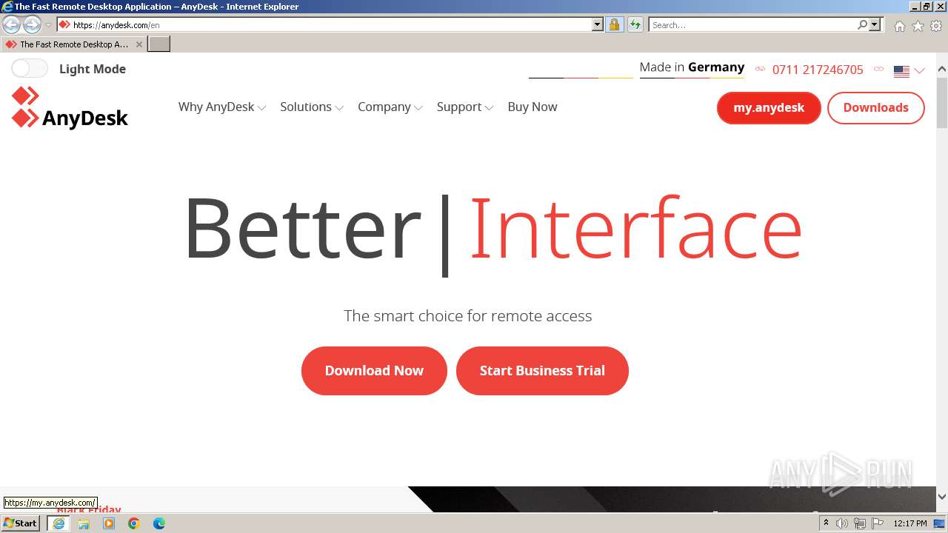The height and width of the screenshot is (533, 948).
Task: Open search provider dropdown arrow
Action: 875,24
